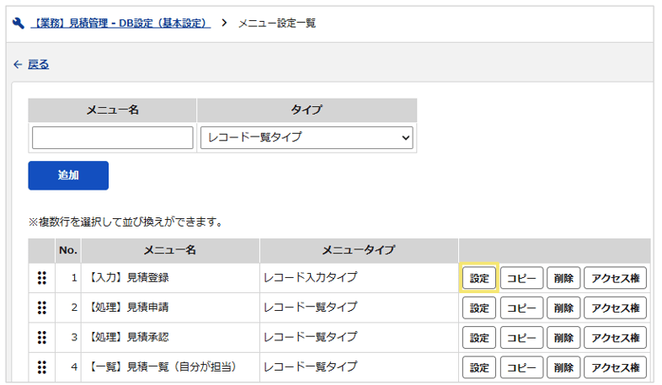Click the レコード一覧タイプ cell for 見積申請
Screen dimensions: 662x385
[x=359, y=307]
